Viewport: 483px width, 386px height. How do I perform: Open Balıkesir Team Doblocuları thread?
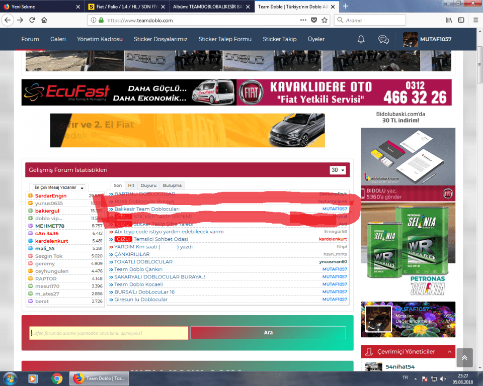[x=146, y=209]
